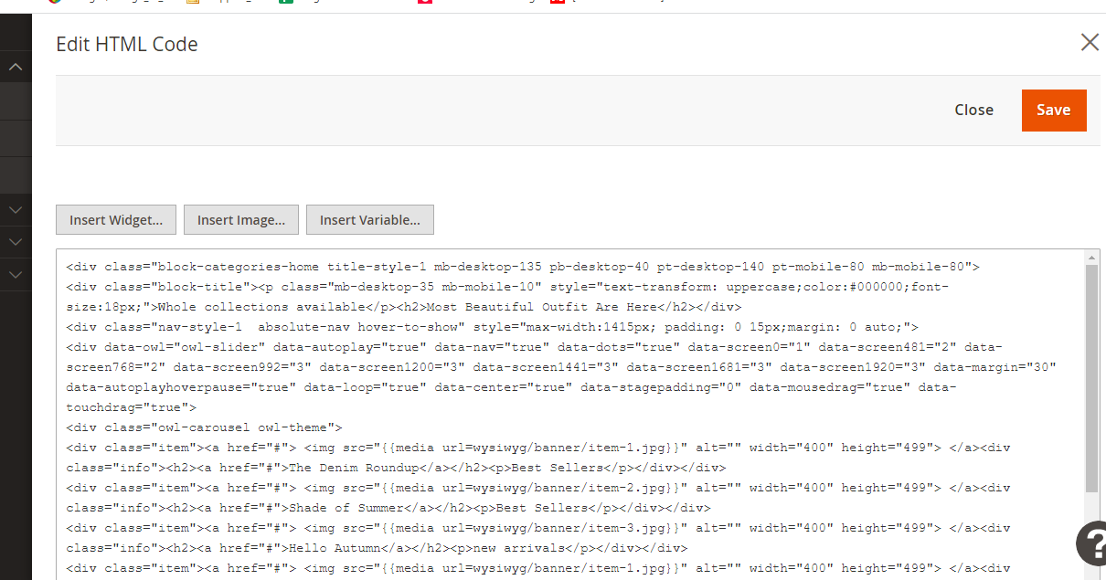1106x580 pixels.
Task: Open the Insert Variable dialog
Action: [369, 220]
